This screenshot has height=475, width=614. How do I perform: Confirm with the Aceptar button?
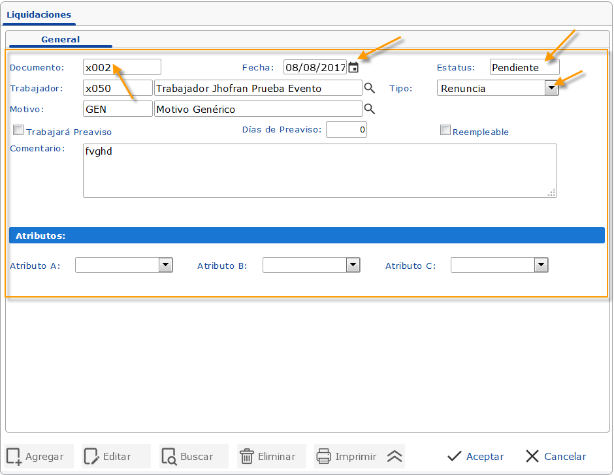click(x=476, y=457)
